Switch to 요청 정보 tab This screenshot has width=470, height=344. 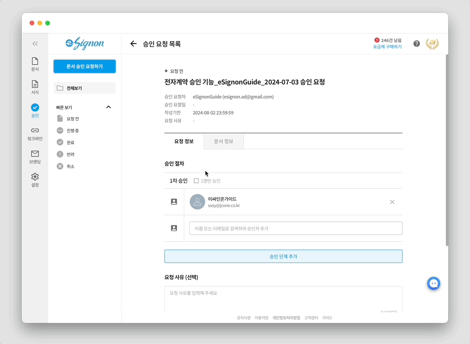tap(184, 141)
